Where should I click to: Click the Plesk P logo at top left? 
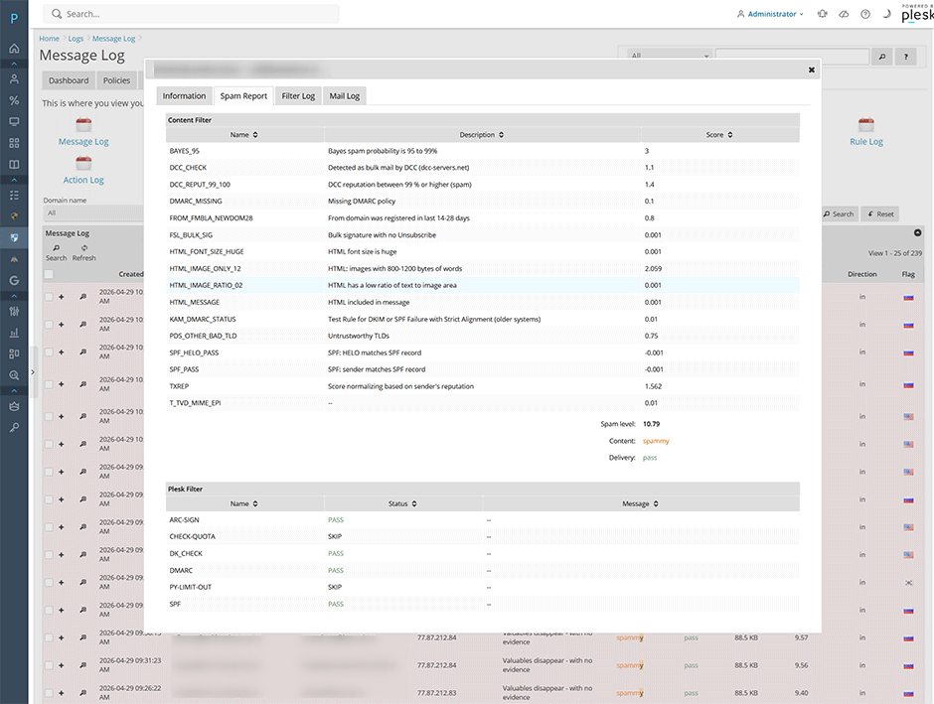pyautogui.click(x=14, y=18)
